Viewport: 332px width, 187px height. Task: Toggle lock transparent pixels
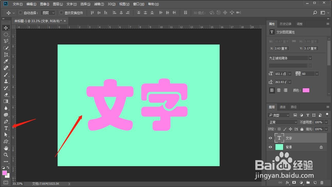click(279, 129)
